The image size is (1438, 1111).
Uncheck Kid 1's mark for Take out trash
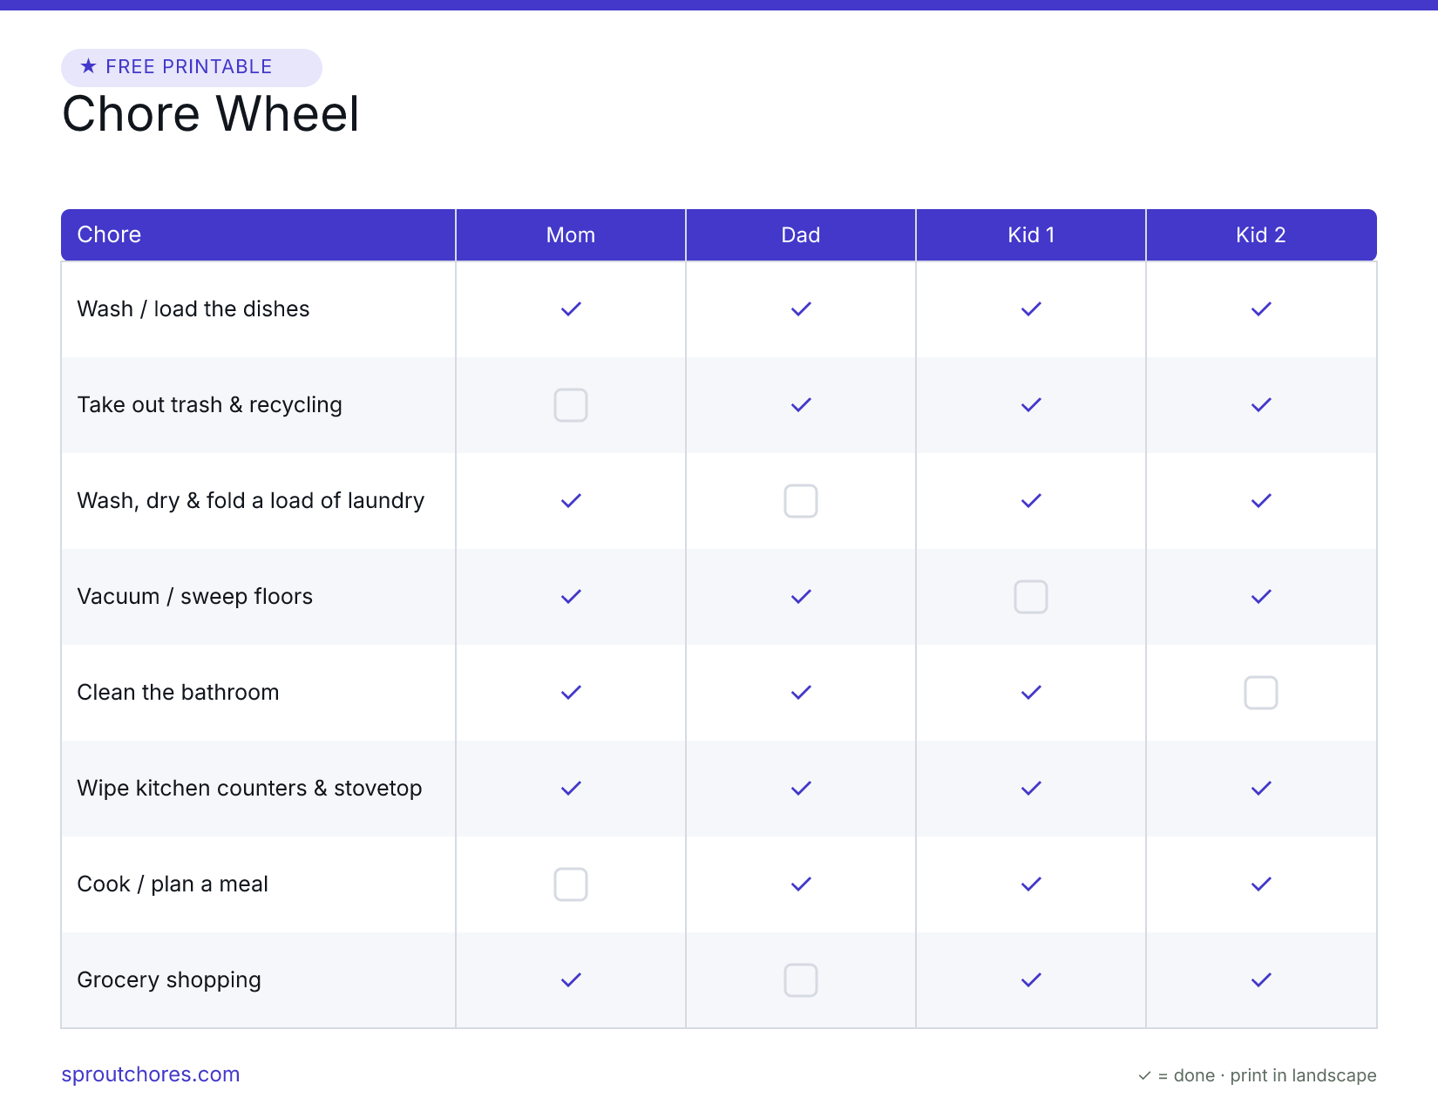click(1031, 405)
